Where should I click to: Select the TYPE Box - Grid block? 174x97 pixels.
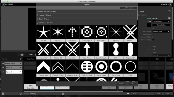[x=31, y=87]
